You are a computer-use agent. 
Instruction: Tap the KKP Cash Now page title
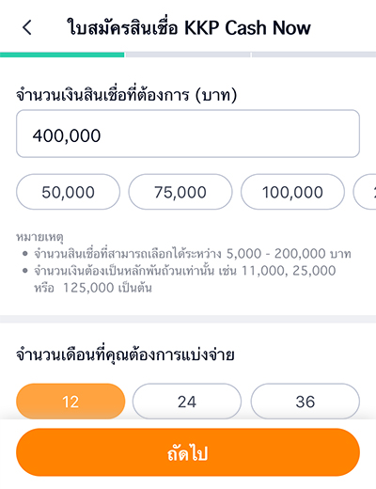pos(189,27)
